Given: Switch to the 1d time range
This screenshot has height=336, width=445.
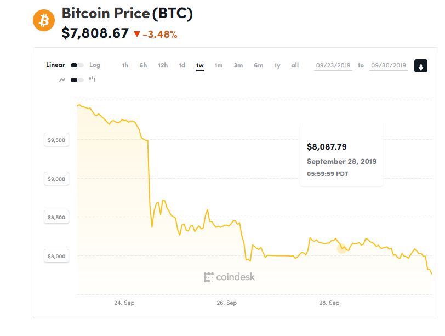Looking at the screenshot, I should pos(182,66).
